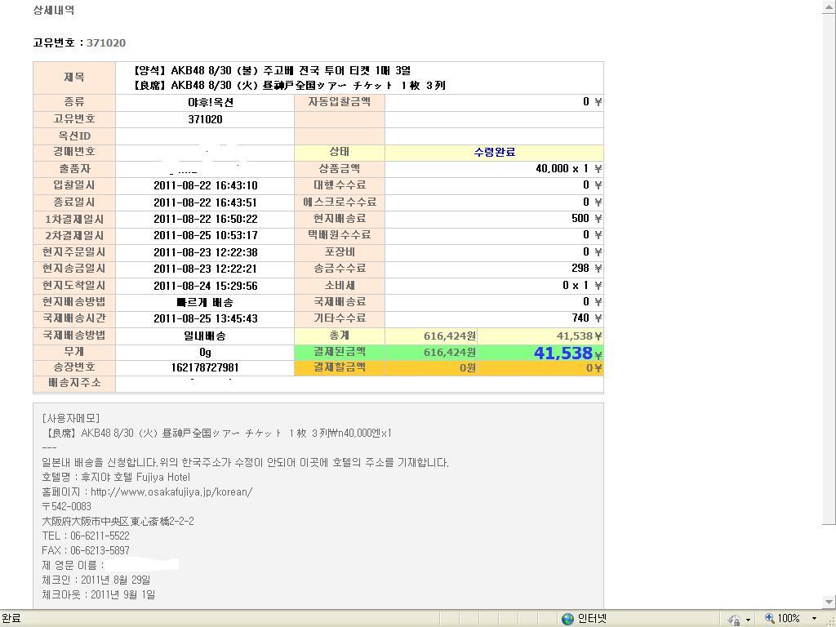Open the zoom level dropdown arrow

click(x=814, y=619)
